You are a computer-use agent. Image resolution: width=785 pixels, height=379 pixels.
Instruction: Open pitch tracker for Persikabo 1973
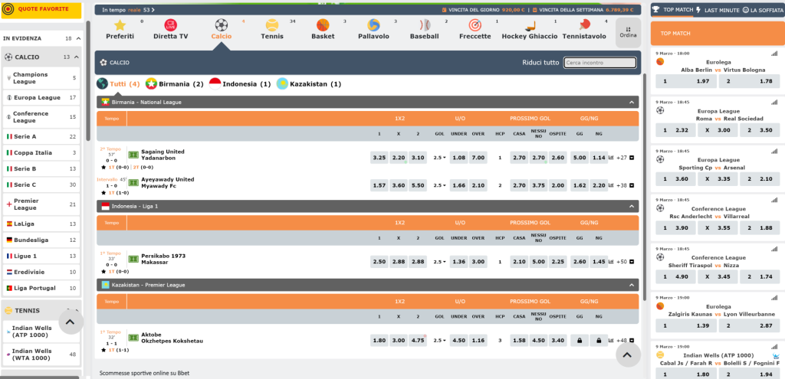click(x=133, y=259)
